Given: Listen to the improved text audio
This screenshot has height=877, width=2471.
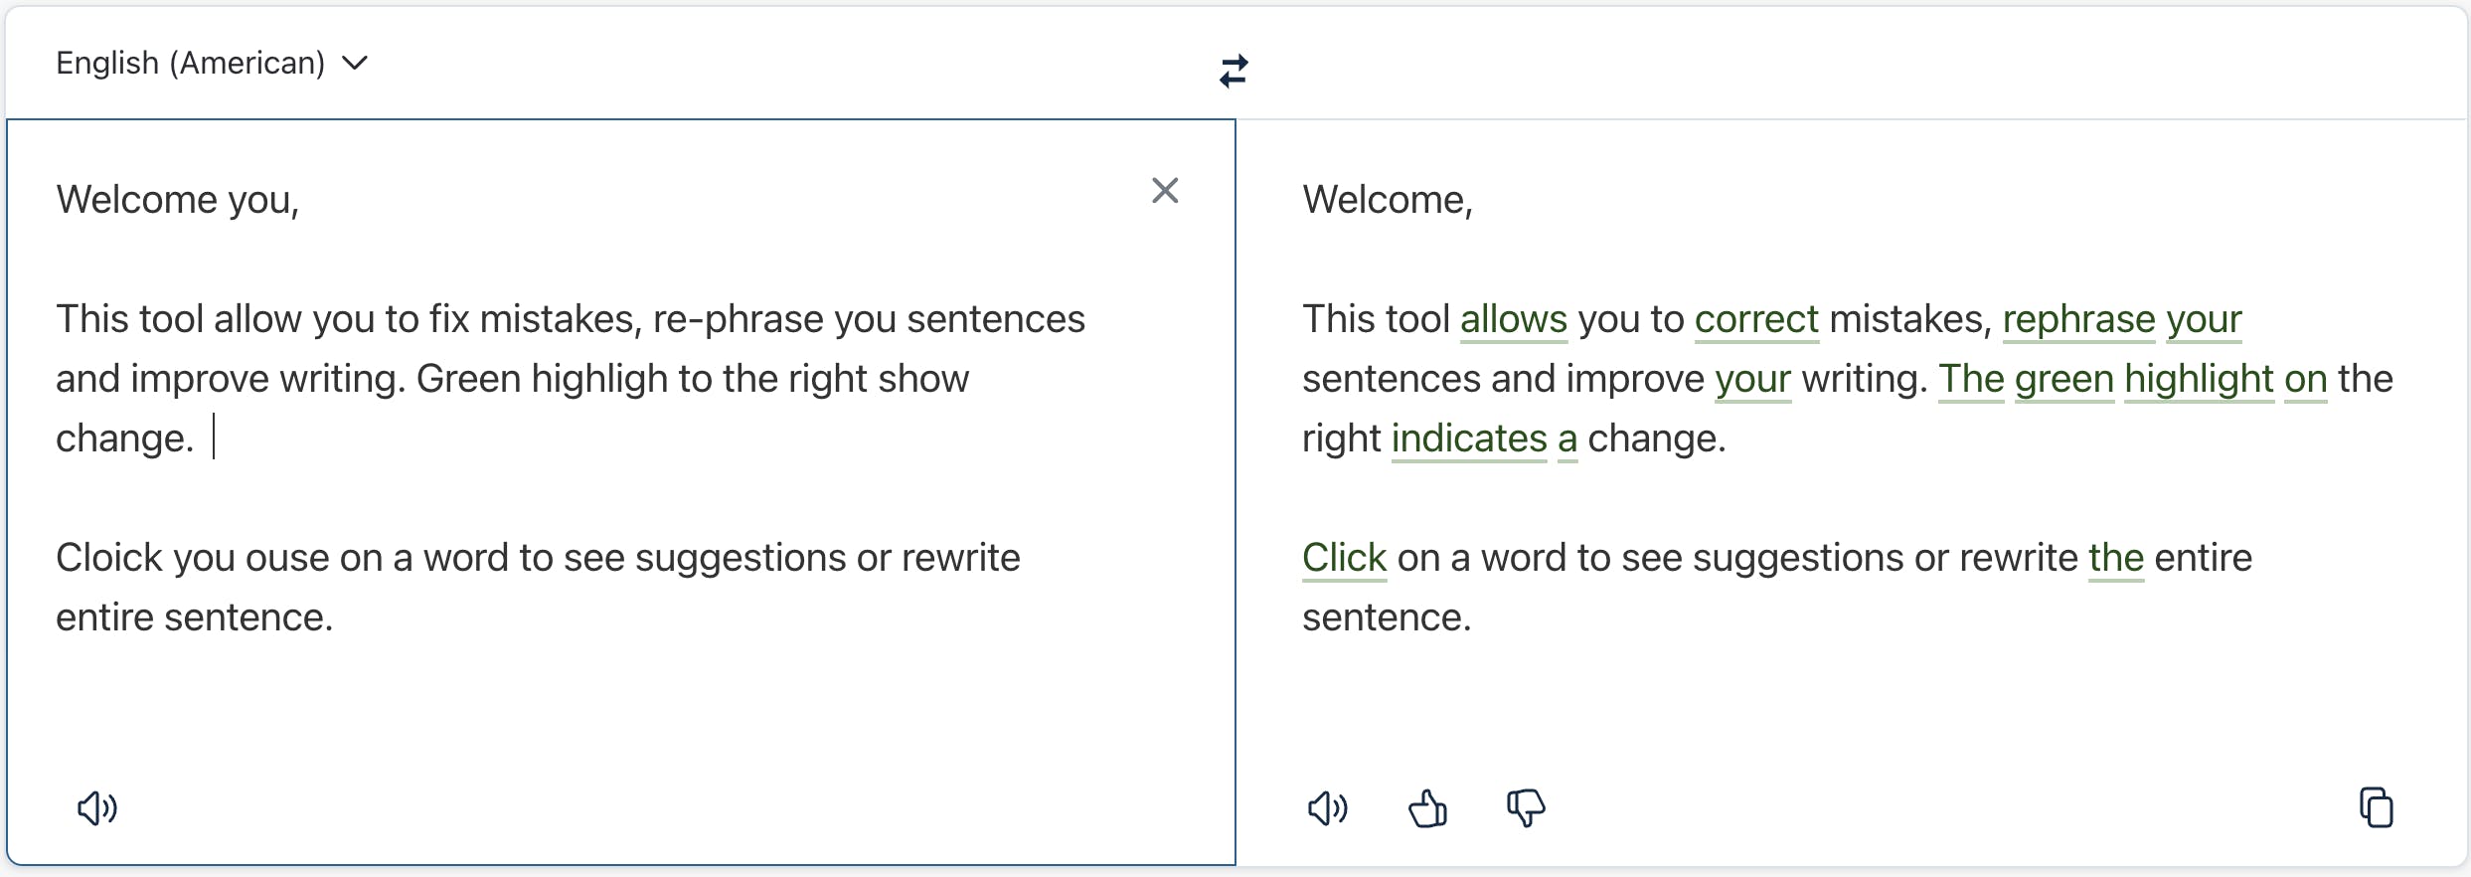Looking at the screenshot, I should click(1327, 808).
